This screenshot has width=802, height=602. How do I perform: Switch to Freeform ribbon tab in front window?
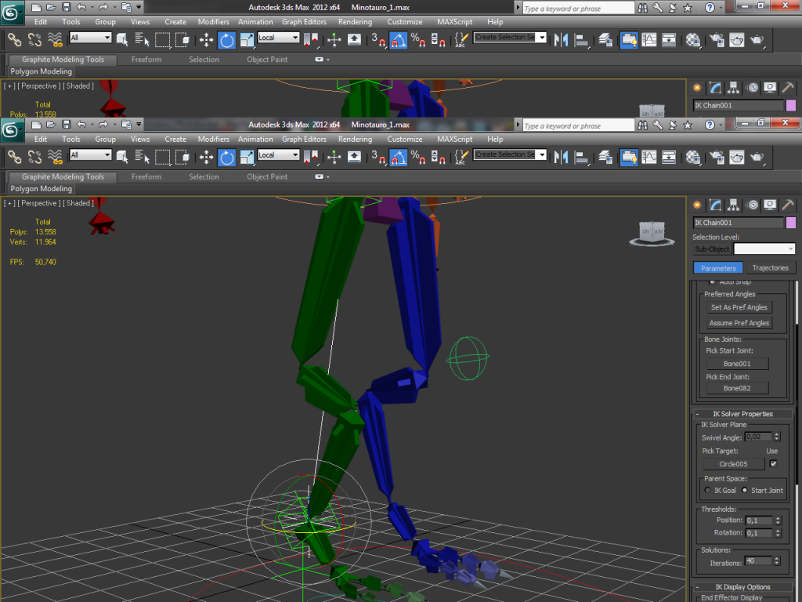[146, 176]
